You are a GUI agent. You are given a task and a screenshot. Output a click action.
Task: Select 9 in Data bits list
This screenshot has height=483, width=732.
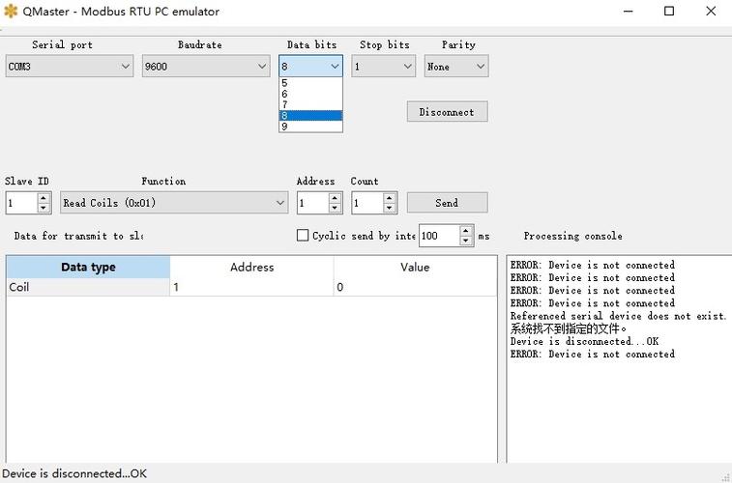click(311, 127)
